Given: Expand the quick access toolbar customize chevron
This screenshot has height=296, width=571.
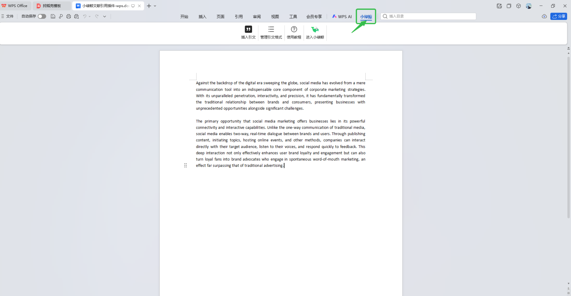Looking at the screenshot, I should [x=104, y=16].
